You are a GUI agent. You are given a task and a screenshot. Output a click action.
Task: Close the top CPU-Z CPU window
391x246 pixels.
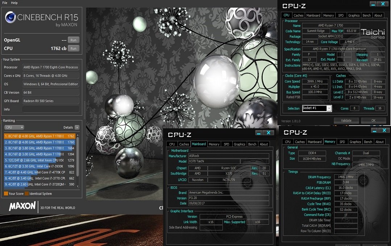point(383,4)
